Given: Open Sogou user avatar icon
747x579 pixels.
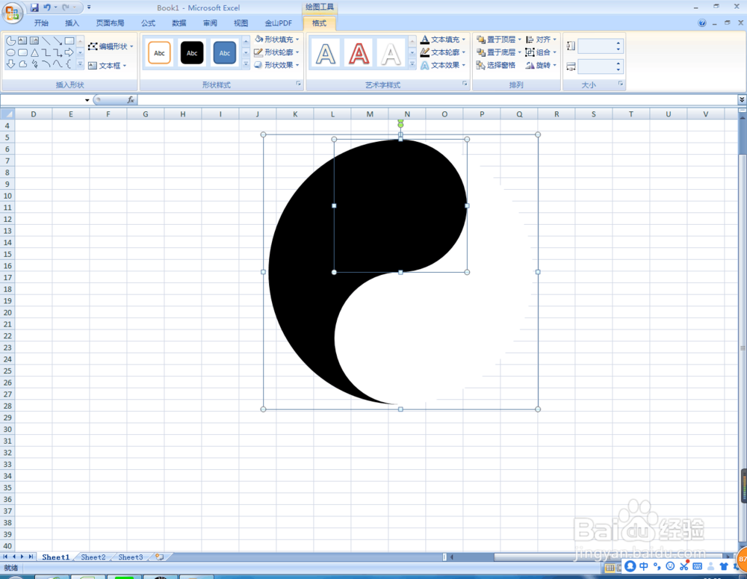Looking at the screenshot, I should [x=711, y=566].
